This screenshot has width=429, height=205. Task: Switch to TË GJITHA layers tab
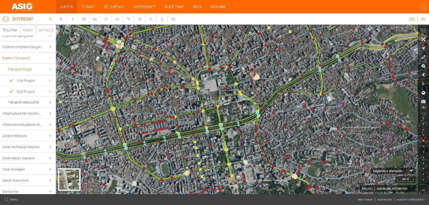point(10,30)
